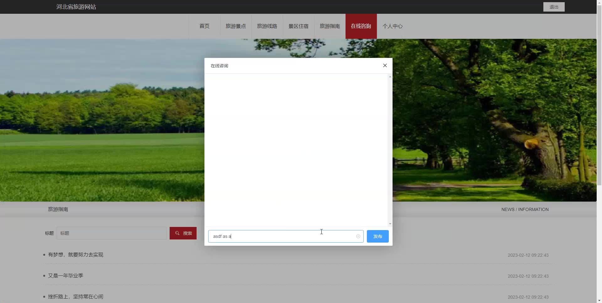Focus the chat message input field
Image resolution: width=602 pixels, height=303 pixels.
coord(286,236)
